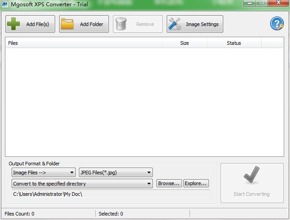Click the output path field C:\Users\Administrator\My Doc\
Viewport: 290px width, 220px height.
coord(111,194)
